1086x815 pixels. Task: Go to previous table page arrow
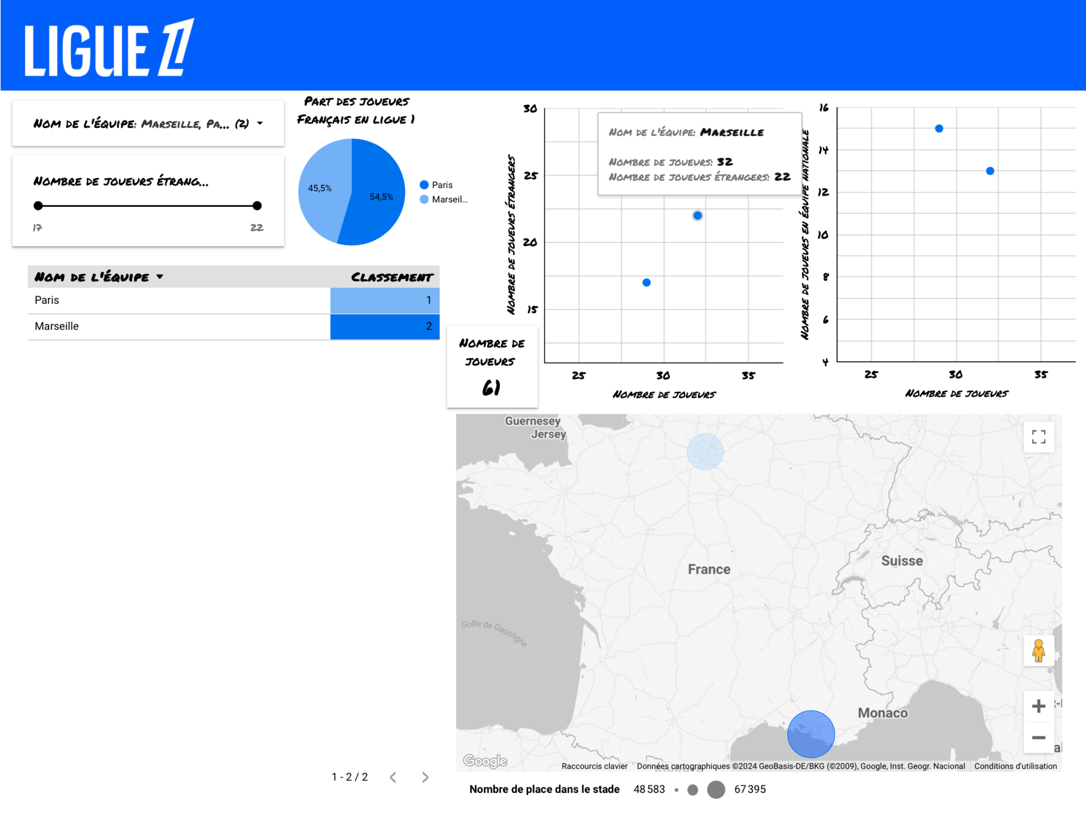393,777
